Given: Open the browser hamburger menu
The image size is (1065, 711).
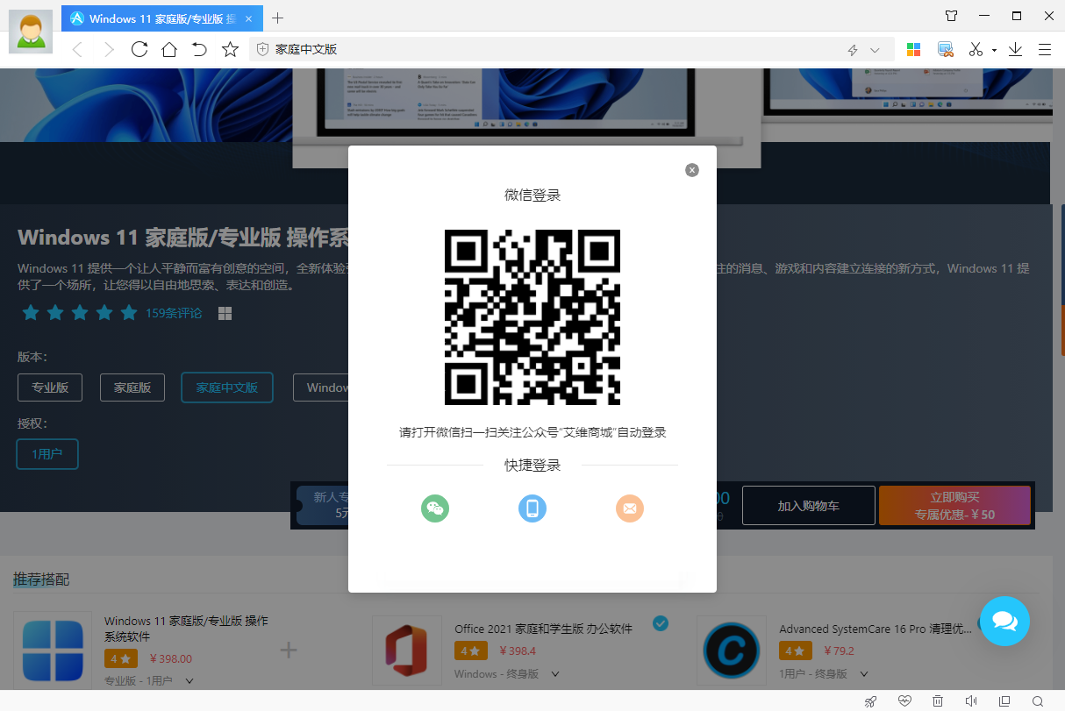Looking at the screenshot, I should pos(1045,50).
